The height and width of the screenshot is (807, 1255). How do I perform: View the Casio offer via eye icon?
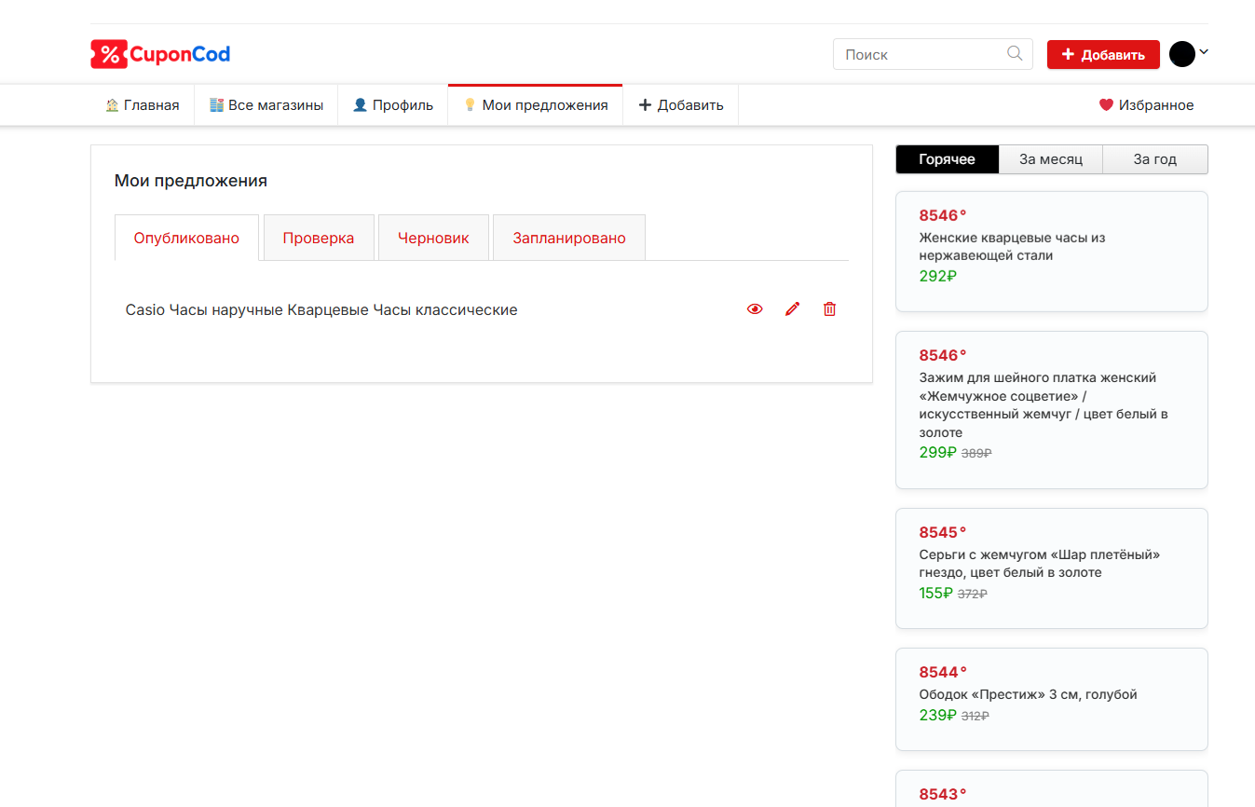coord(755,309)
